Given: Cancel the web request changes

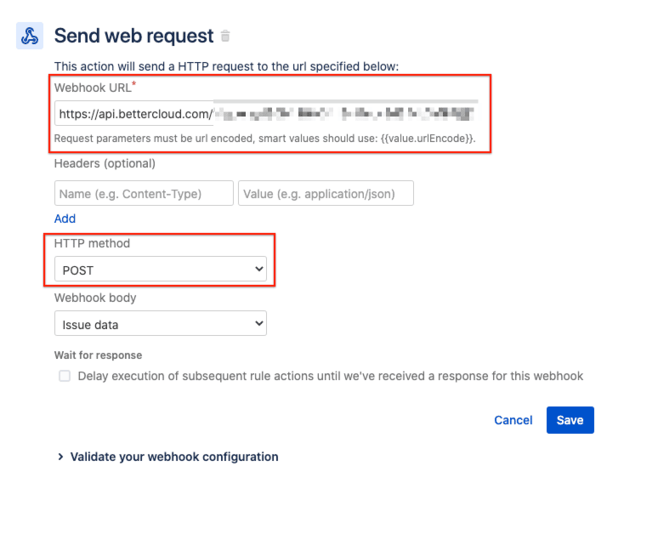Looking at the screenshot, I should 513,420.
